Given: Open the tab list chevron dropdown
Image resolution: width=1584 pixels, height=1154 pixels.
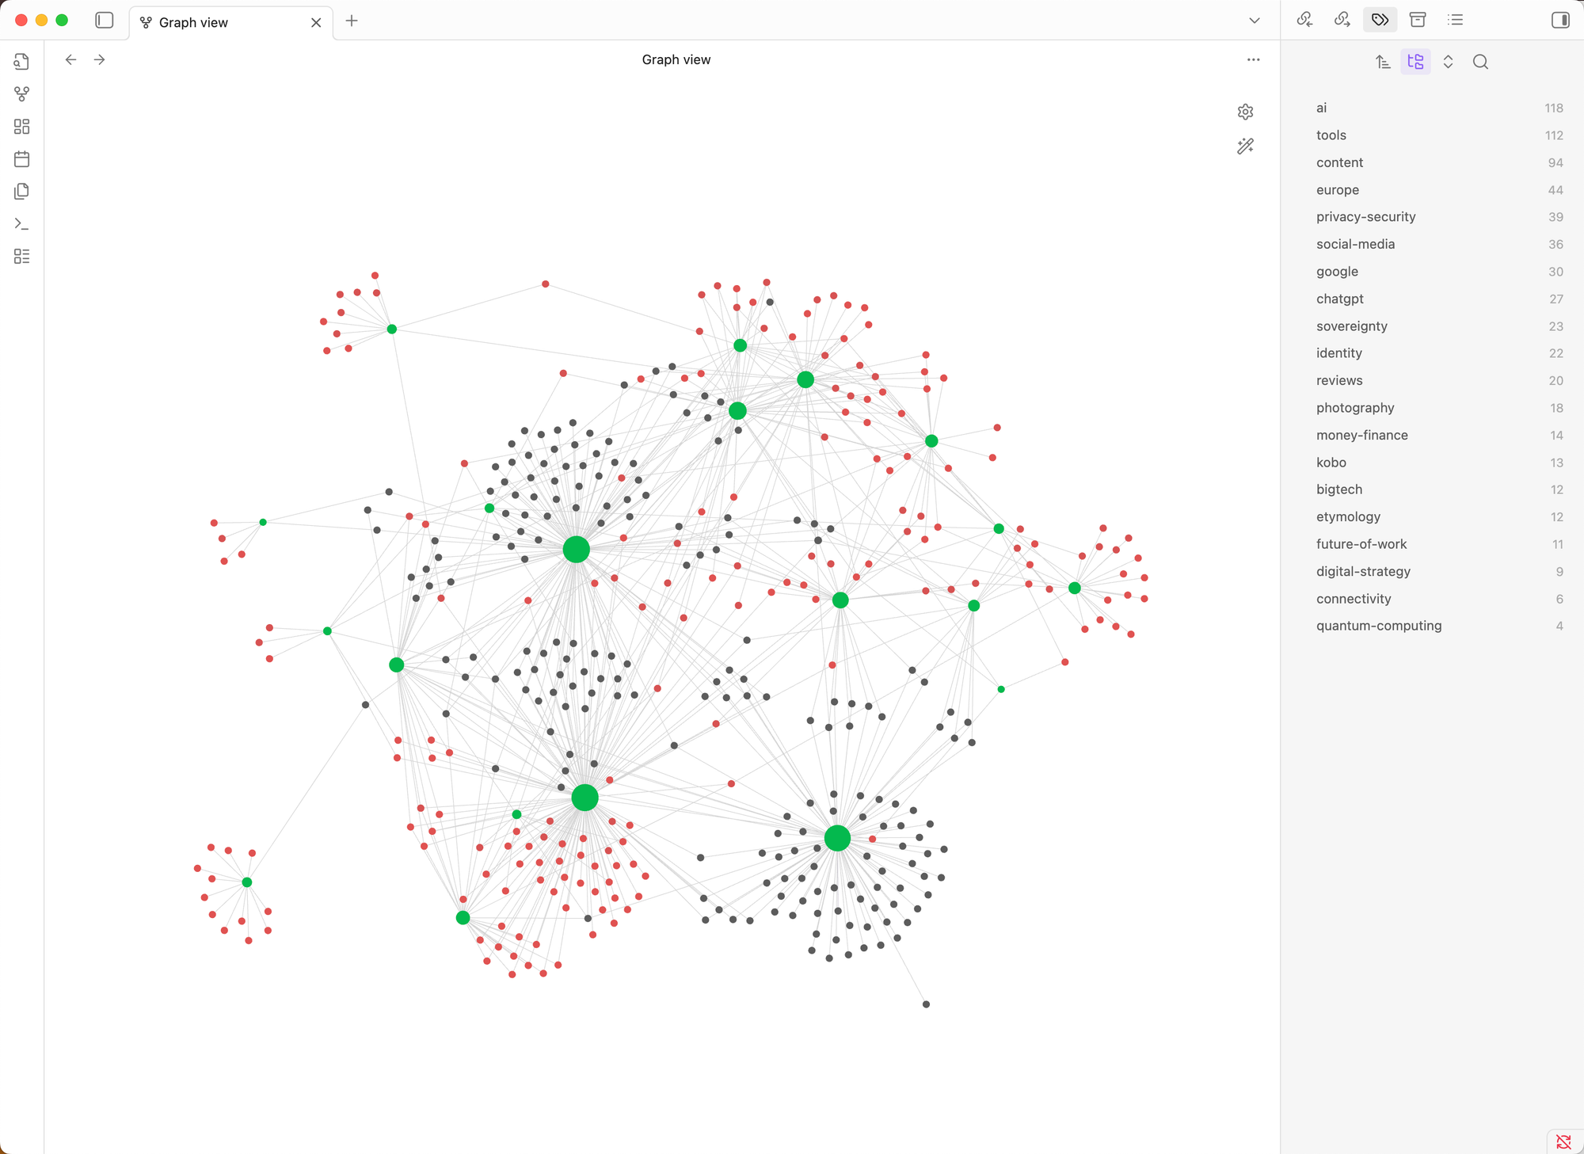Looking at the screenshot, I should pos(1254,21).
